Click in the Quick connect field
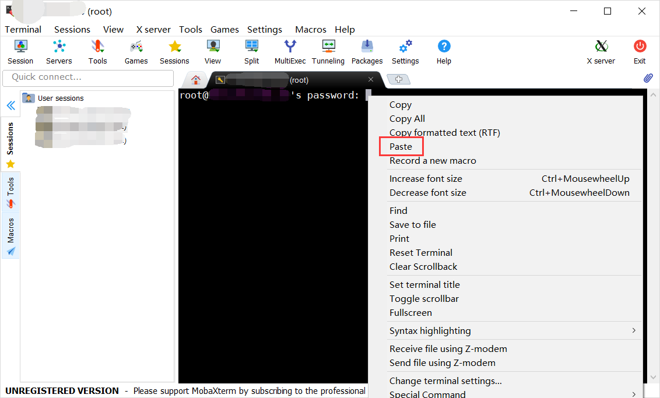 (x=88, y=78)
